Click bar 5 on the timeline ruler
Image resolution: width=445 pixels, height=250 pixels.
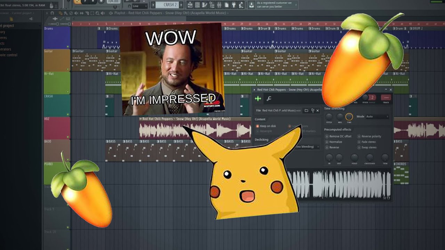[x=106, y=24]
